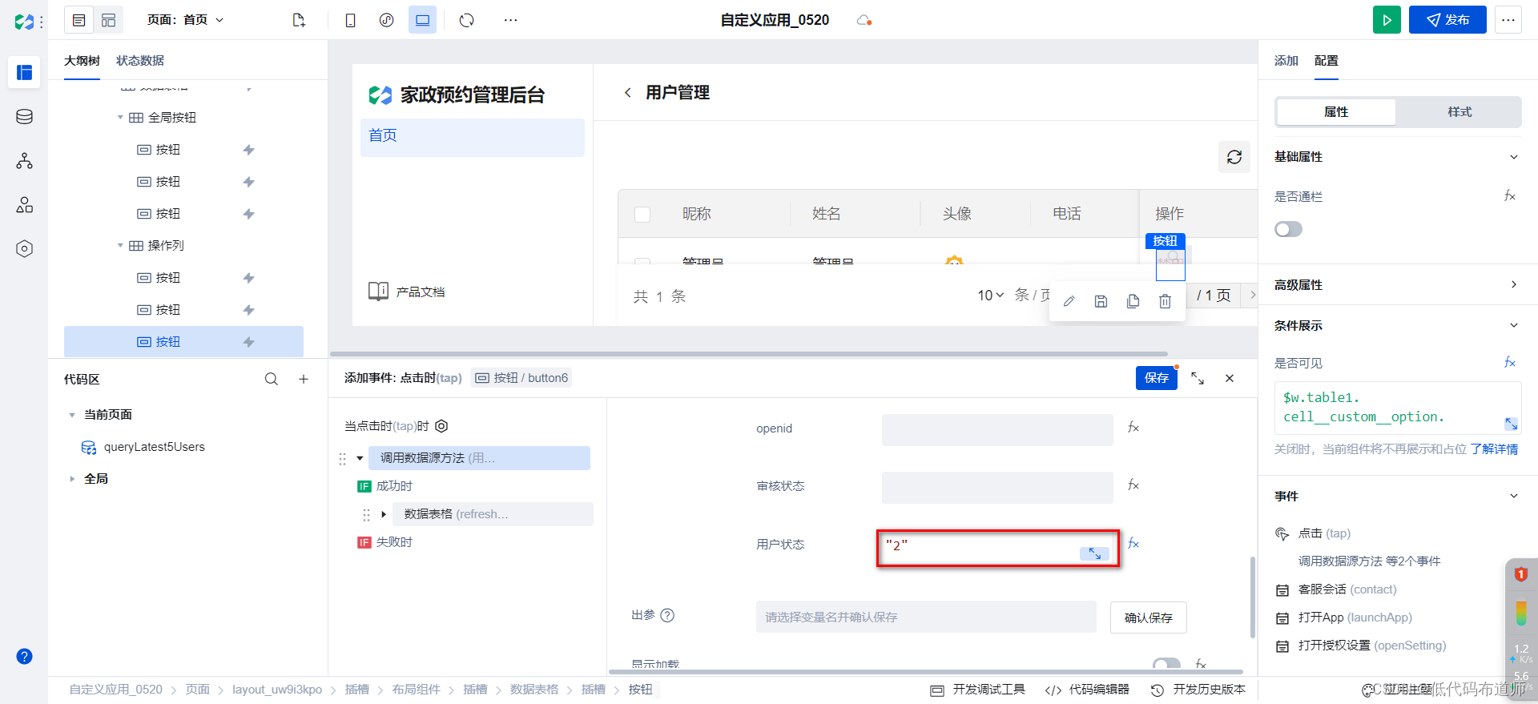Select the desktop PC view icon
1538x704 pixels.
coord(422,20)
